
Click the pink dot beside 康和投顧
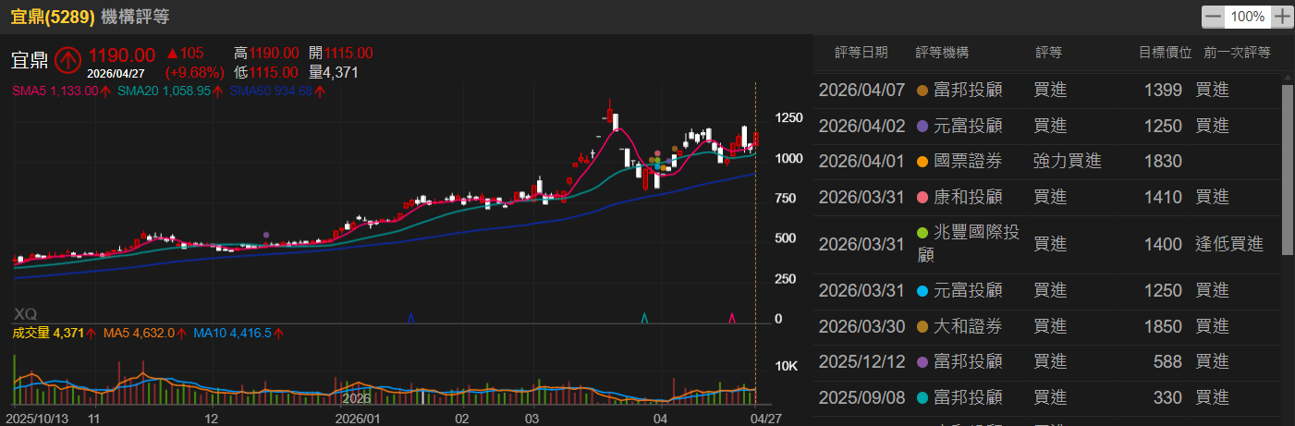tap(922, 197)
